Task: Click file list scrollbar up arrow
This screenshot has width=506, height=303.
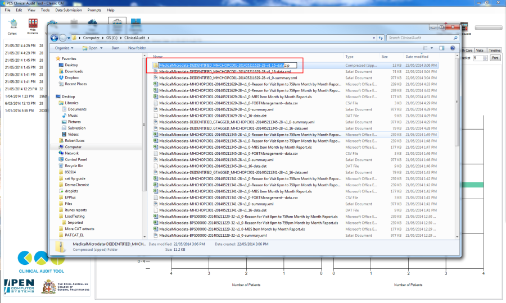Action: click(457, 56)
